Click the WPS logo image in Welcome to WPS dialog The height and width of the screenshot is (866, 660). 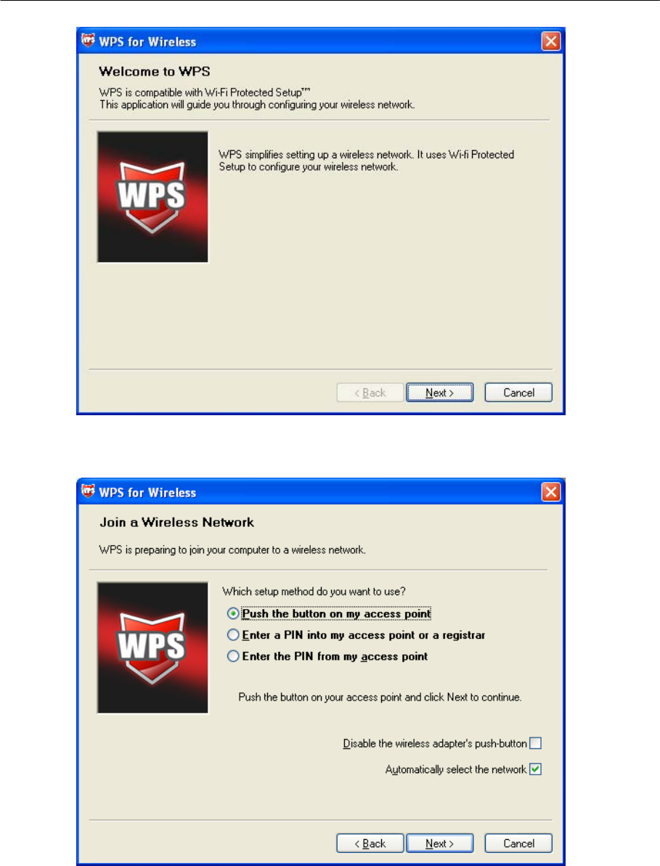153,197
